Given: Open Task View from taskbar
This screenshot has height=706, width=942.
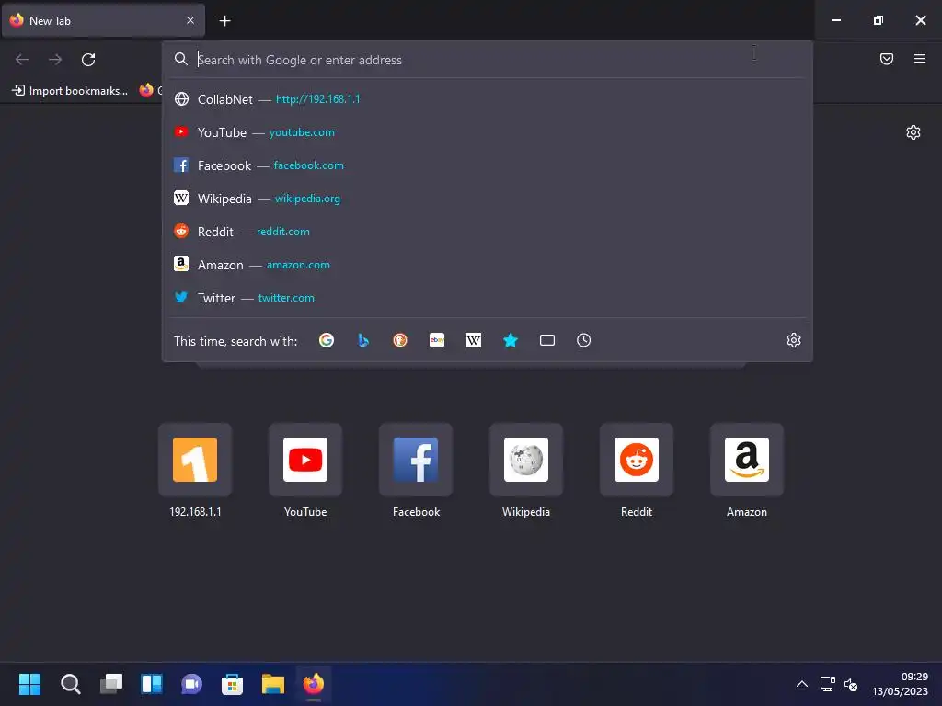Looking at the screenshot, I should point(111,684).
